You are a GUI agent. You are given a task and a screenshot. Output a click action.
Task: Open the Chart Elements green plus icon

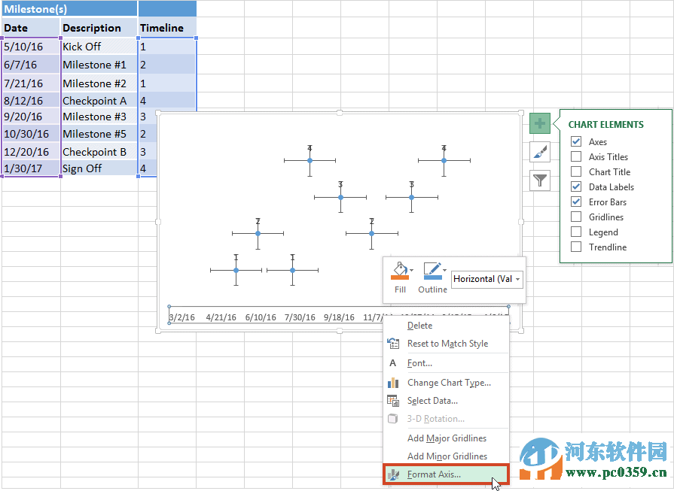[x=540, y=123]
